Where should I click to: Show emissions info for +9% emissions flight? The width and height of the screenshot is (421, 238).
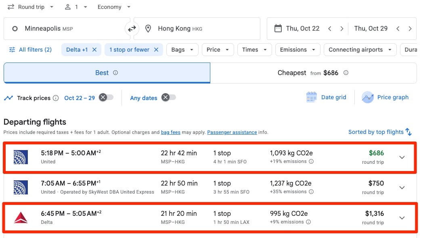308,222
